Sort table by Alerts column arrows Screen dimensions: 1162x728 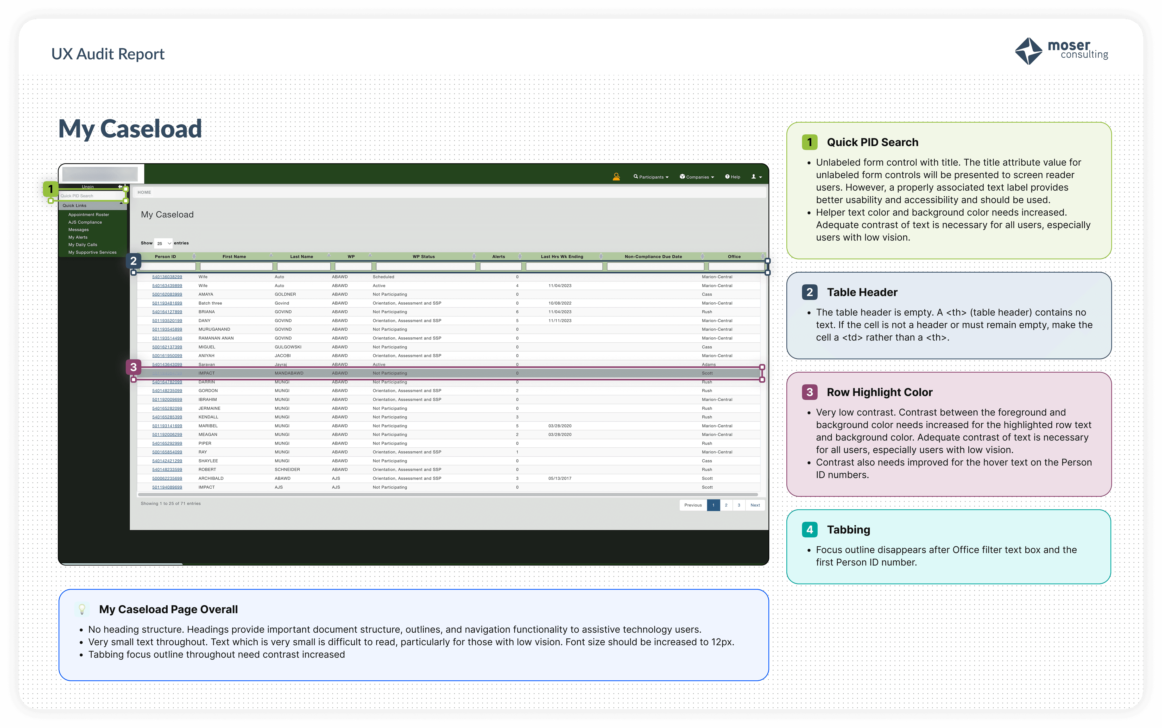point(520,256)
